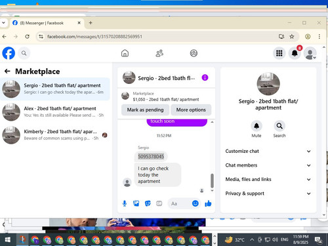Click the large Sergio listing thumbnail
328x246 pixels.
tap(268, 84)
